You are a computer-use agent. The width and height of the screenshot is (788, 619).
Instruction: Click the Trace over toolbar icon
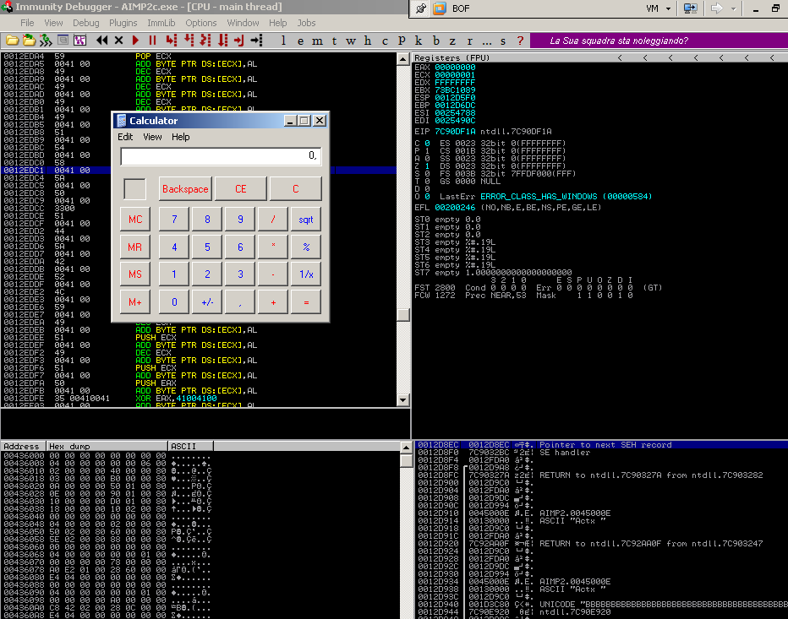(x=222, y=41)
